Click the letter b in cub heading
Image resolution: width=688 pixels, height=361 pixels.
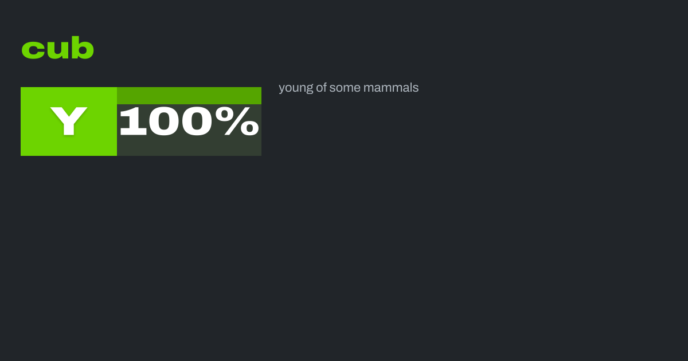pyautogui.click(x=83, y=49)
